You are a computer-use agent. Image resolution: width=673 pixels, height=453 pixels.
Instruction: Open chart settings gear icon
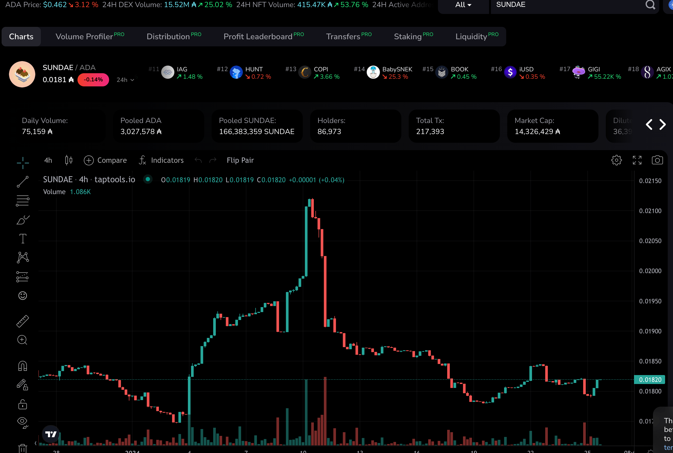click(616, 160)
